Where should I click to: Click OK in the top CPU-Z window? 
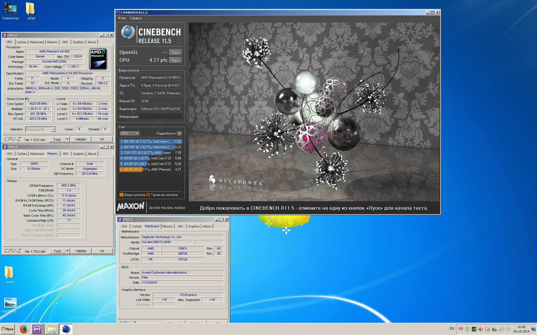(102, 139)
